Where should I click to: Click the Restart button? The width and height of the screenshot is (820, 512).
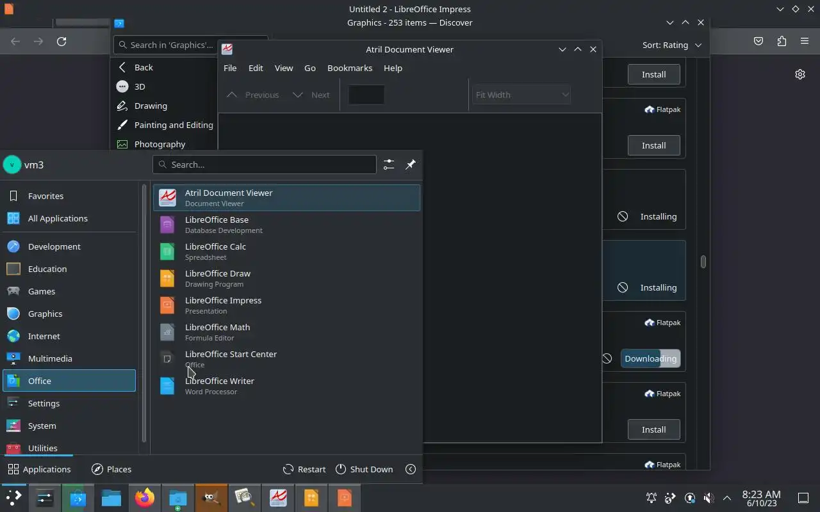coord(304,469)
